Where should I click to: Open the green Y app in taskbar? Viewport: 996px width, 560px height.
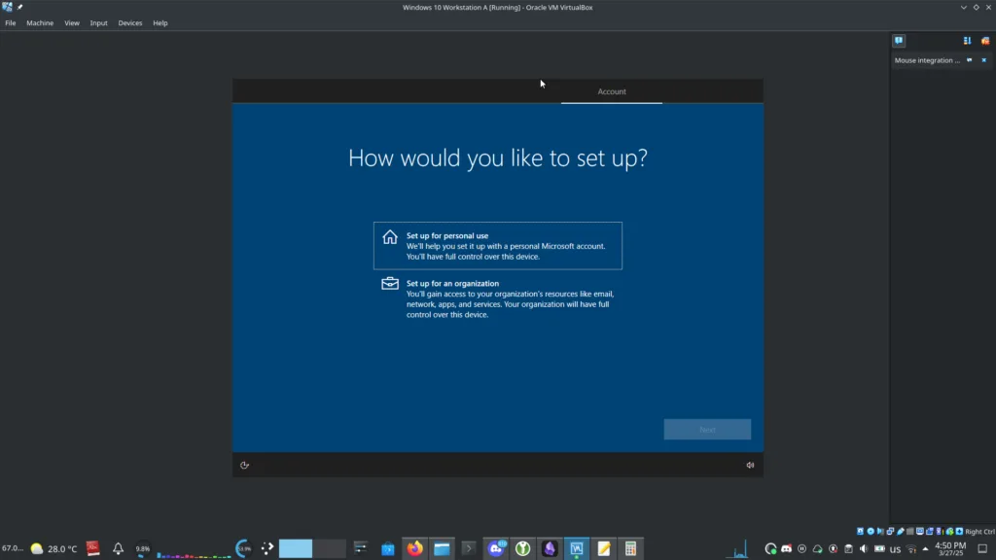(522, 548)
